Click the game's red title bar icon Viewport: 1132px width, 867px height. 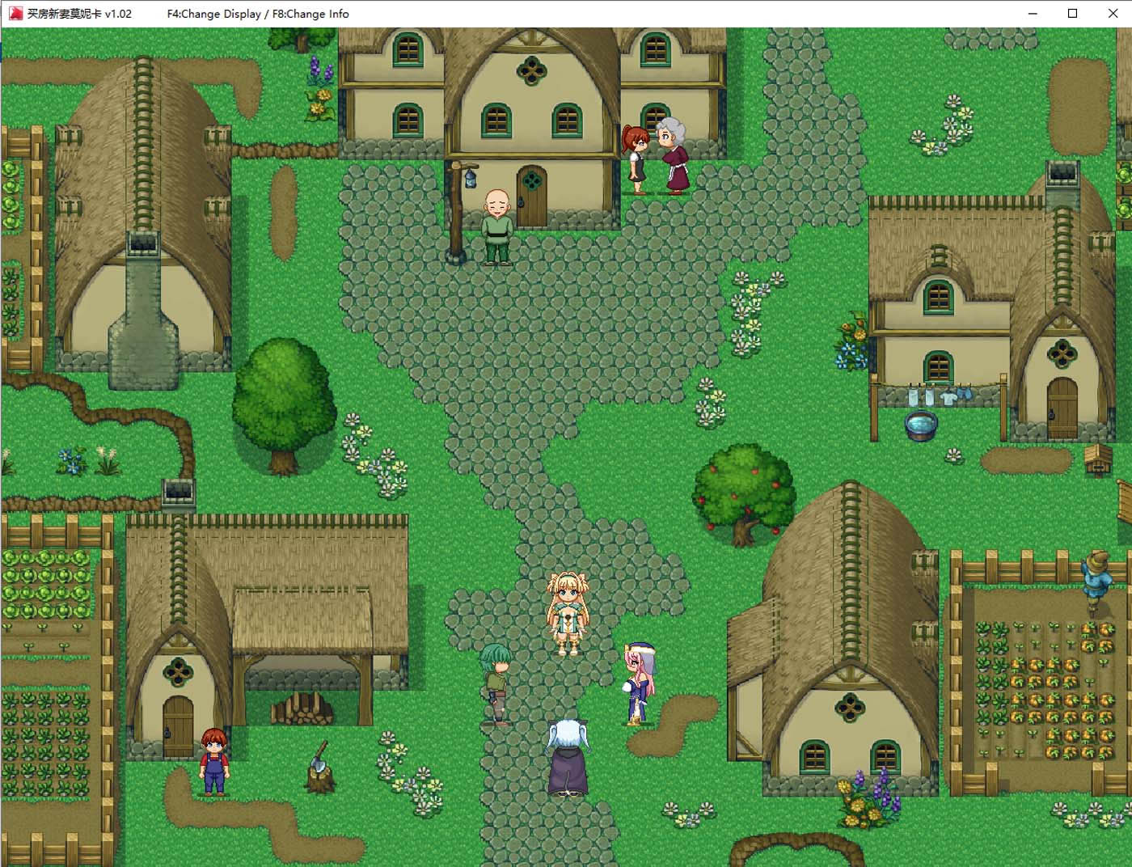click(15, 14)
